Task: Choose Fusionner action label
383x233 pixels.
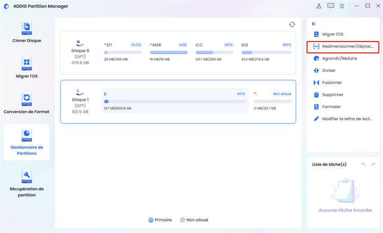Action: [x=332, y=83]
